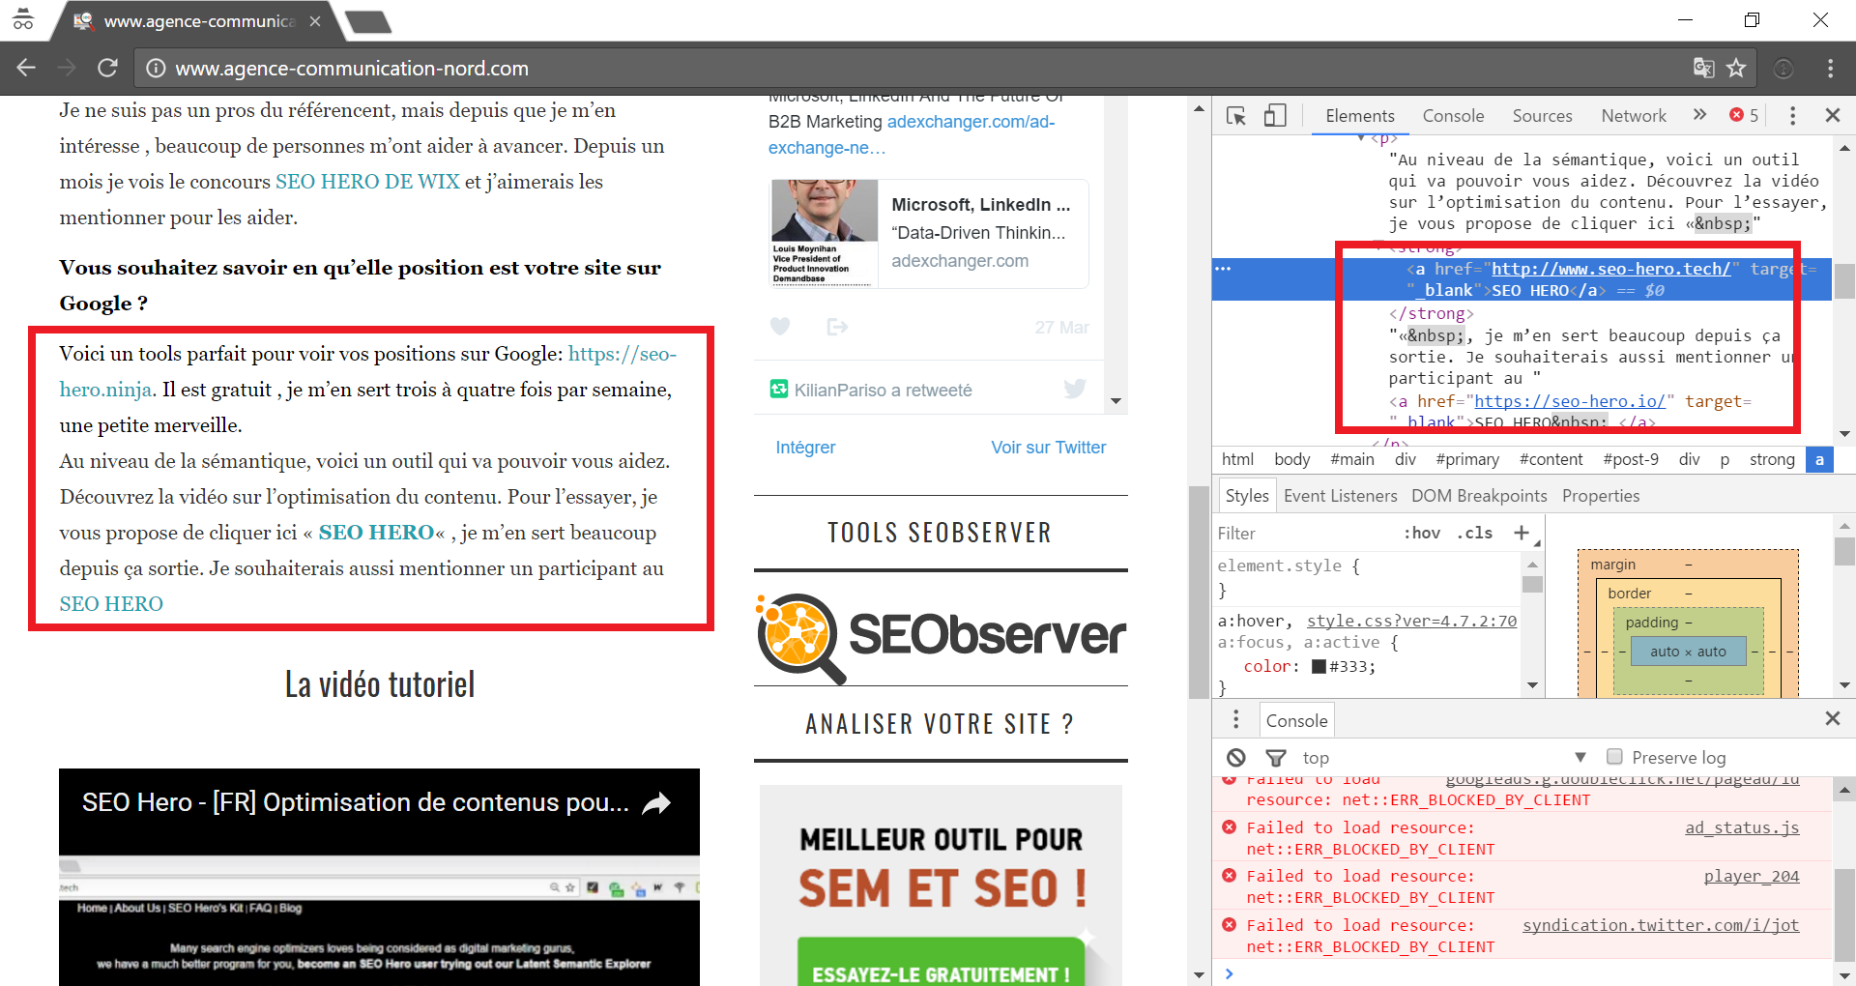1856x986 pixels.
Task: Click the seo-hero.io href in DOM
Action: point(1570,401)
